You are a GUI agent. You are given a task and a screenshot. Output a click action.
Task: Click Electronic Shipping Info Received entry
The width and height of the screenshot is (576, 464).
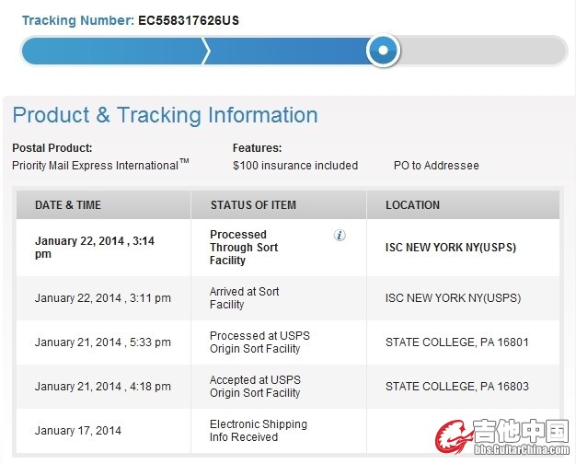(259, 431)
